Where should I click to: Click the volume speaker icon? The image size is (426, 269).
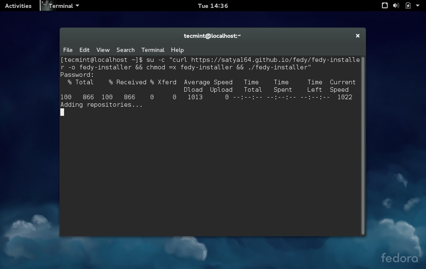(396, 5)
